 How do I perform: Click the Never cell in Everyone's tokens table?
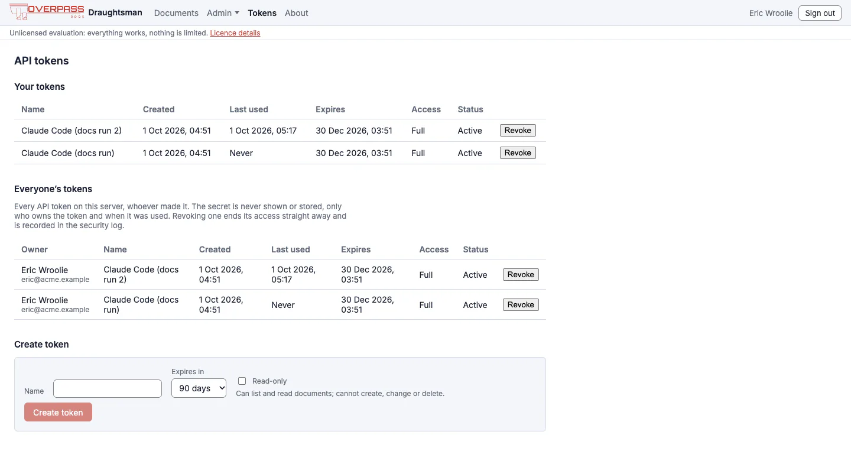click(x=283, y=305)
